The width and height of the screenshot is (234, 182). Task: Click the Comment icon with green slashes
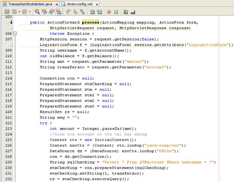pos(126,12)
